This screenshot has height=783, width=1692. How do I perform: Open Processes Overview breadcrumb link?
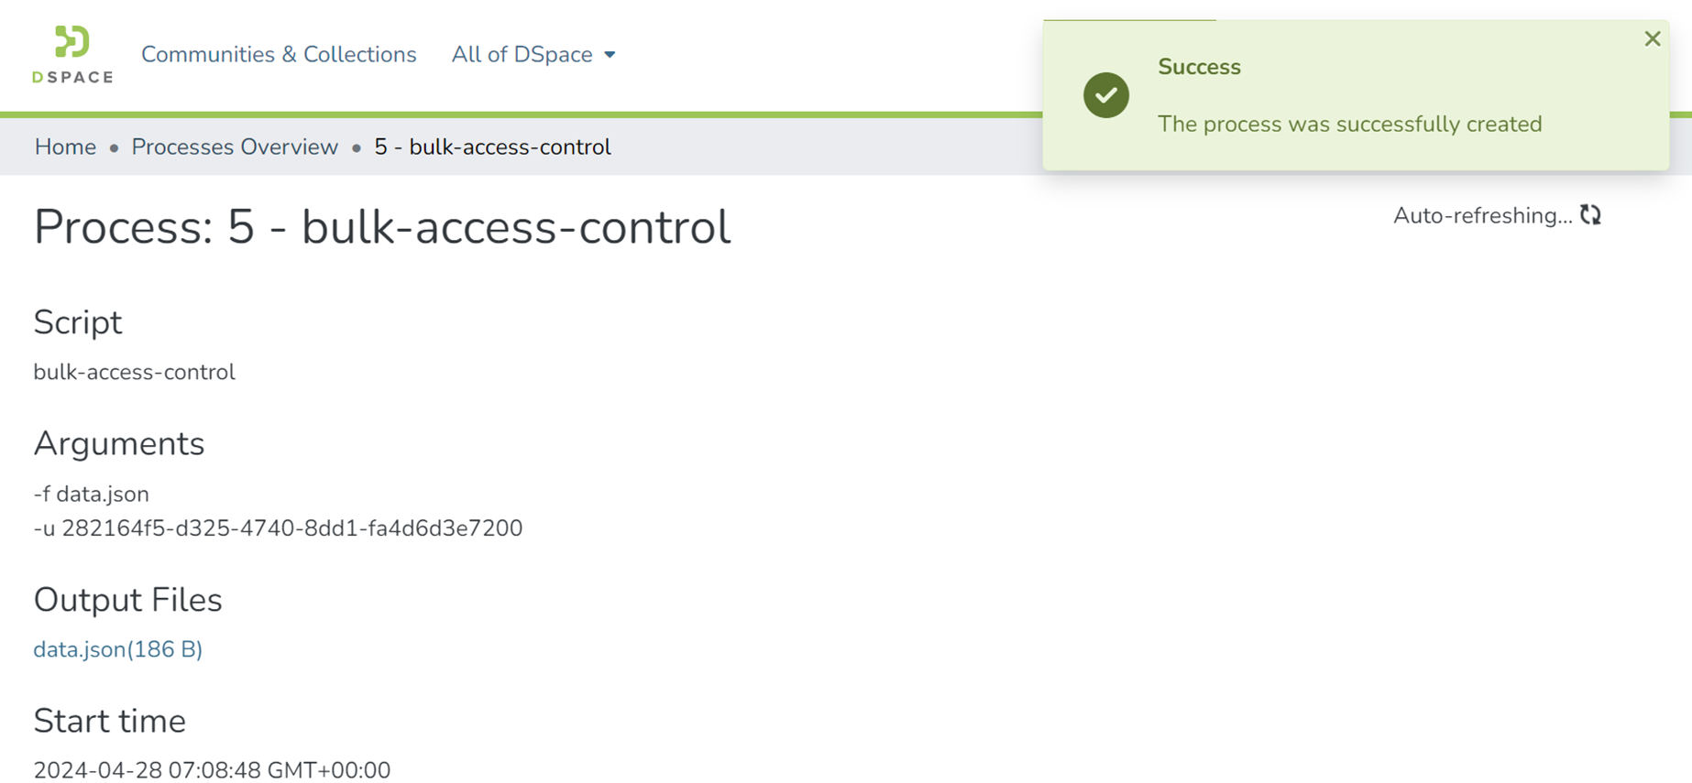pos(235,147)
